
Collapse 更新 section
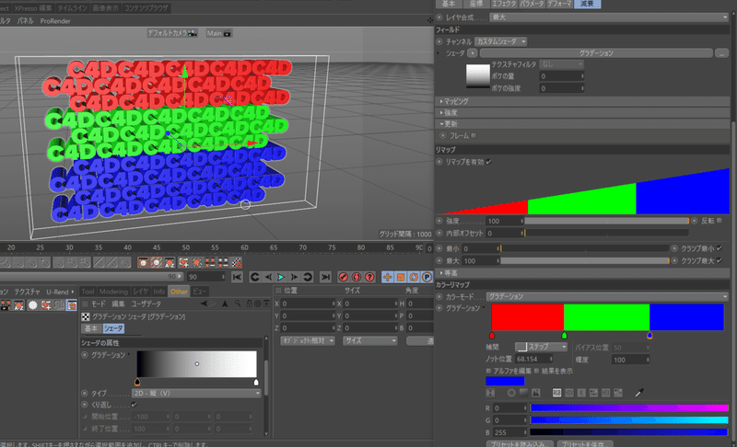point(581,124)
